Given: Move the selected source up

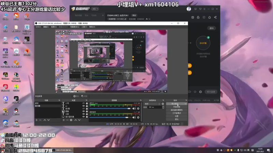Looking at the screenshot, I should click(75, 120).
